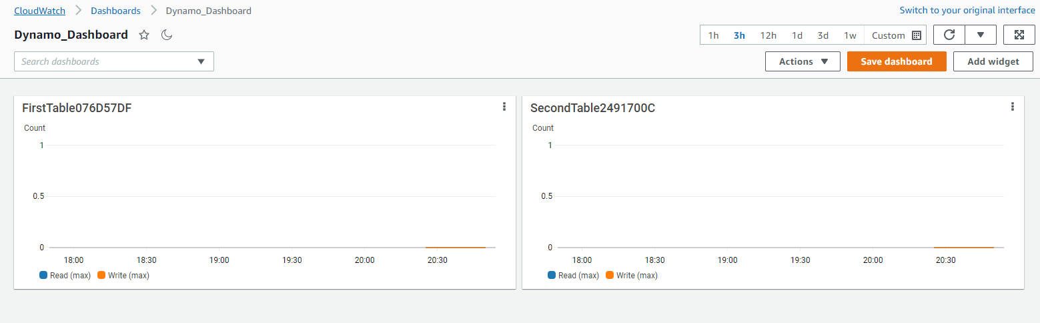Image resolution: width=1040 pixels, height=323 pixels.
Task: Toggle Write (max) orange legend swatch in SecondTable
Action: (610, 275)
